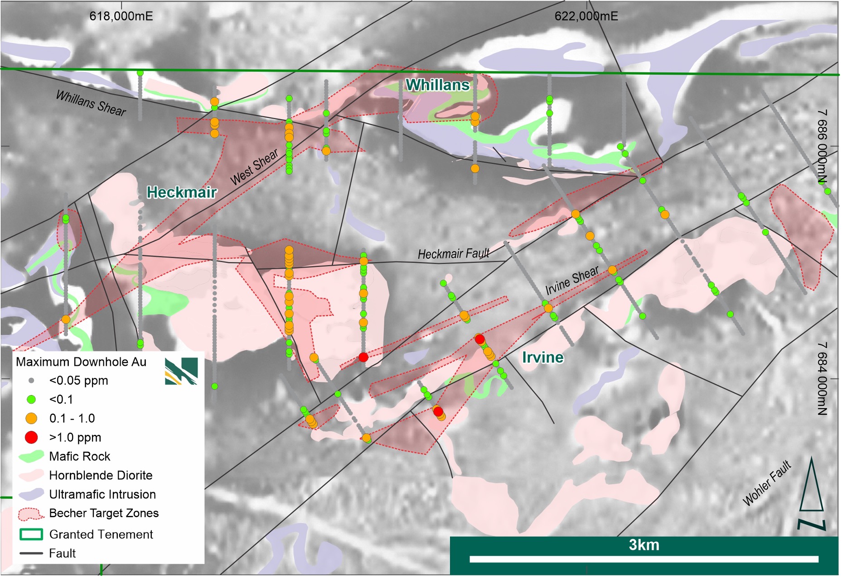The width and height of the screenshot is (842, 577).
Task: Click the Whillans prospect label
Action: point(437,85)
